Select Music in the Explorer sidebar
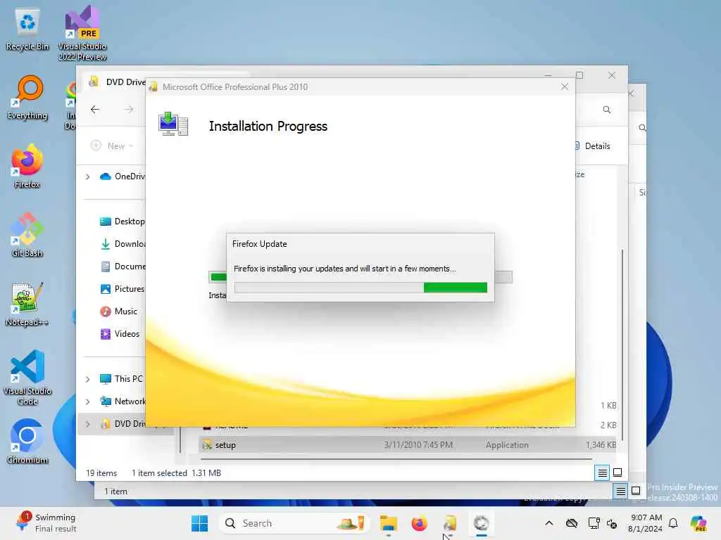The height and width of the screenshot is (540, 721). [x=119, y=311]
